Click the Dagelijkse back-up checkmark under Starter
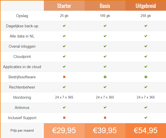The image size is (166, 138). pyautogui.click(x=64, y=26)
